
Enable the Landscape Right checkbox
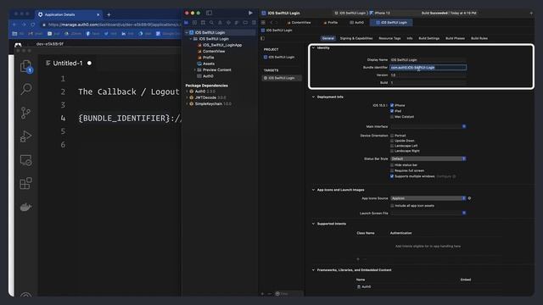[x=392, y=151]
